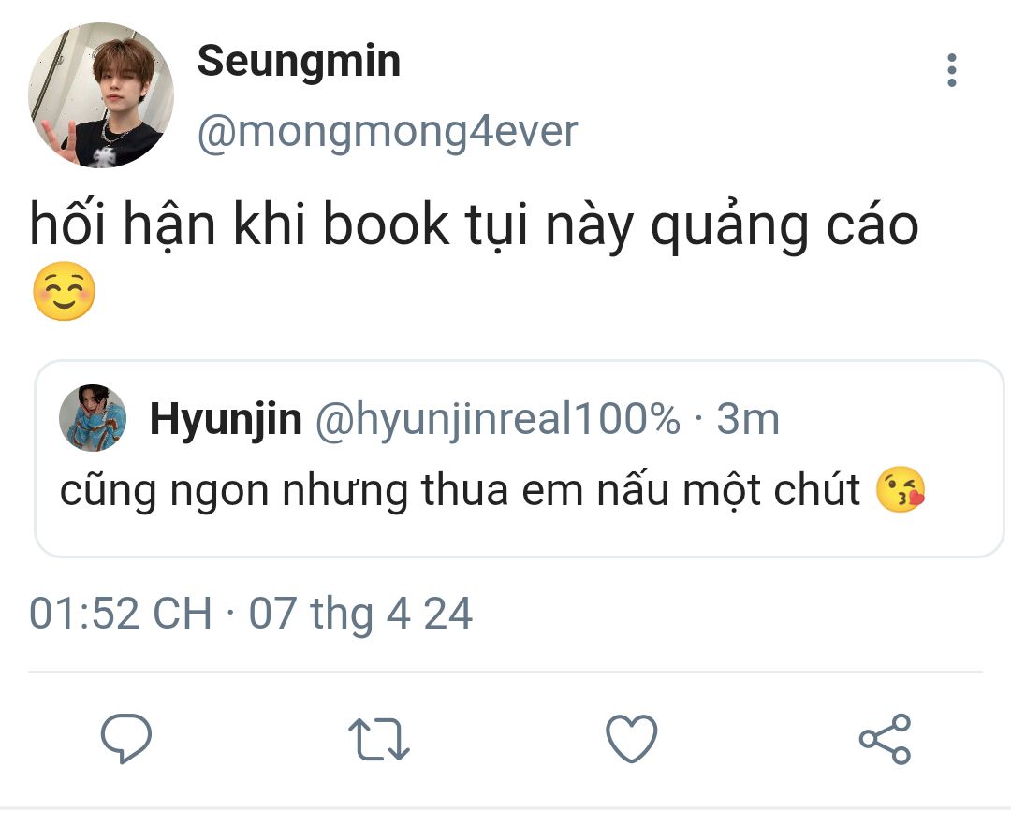The width and height of the screenshot is (1011, 825).
Task: Open Seungmin's profile picture
Action: (x=100, y=95)
